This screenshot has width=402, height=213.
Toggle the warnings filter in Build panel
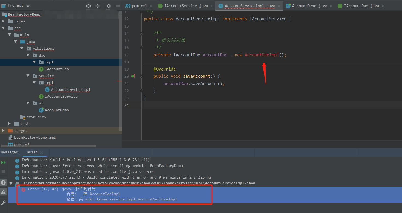pyautogui.click(x=4, y=192)
